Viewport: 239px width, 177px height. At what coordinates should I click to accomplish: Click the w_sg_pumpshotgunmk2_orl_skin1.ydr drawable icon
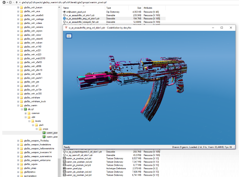tap(64, 152)
